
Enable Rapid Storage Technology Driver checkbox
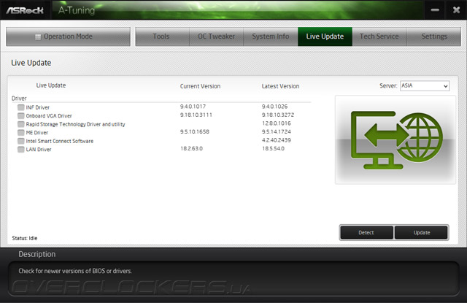pos(21,124)
